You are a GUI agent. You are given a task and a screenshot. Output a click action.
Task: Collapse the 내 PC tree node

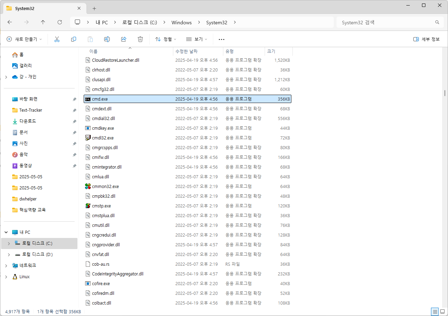tap(6, 232)
